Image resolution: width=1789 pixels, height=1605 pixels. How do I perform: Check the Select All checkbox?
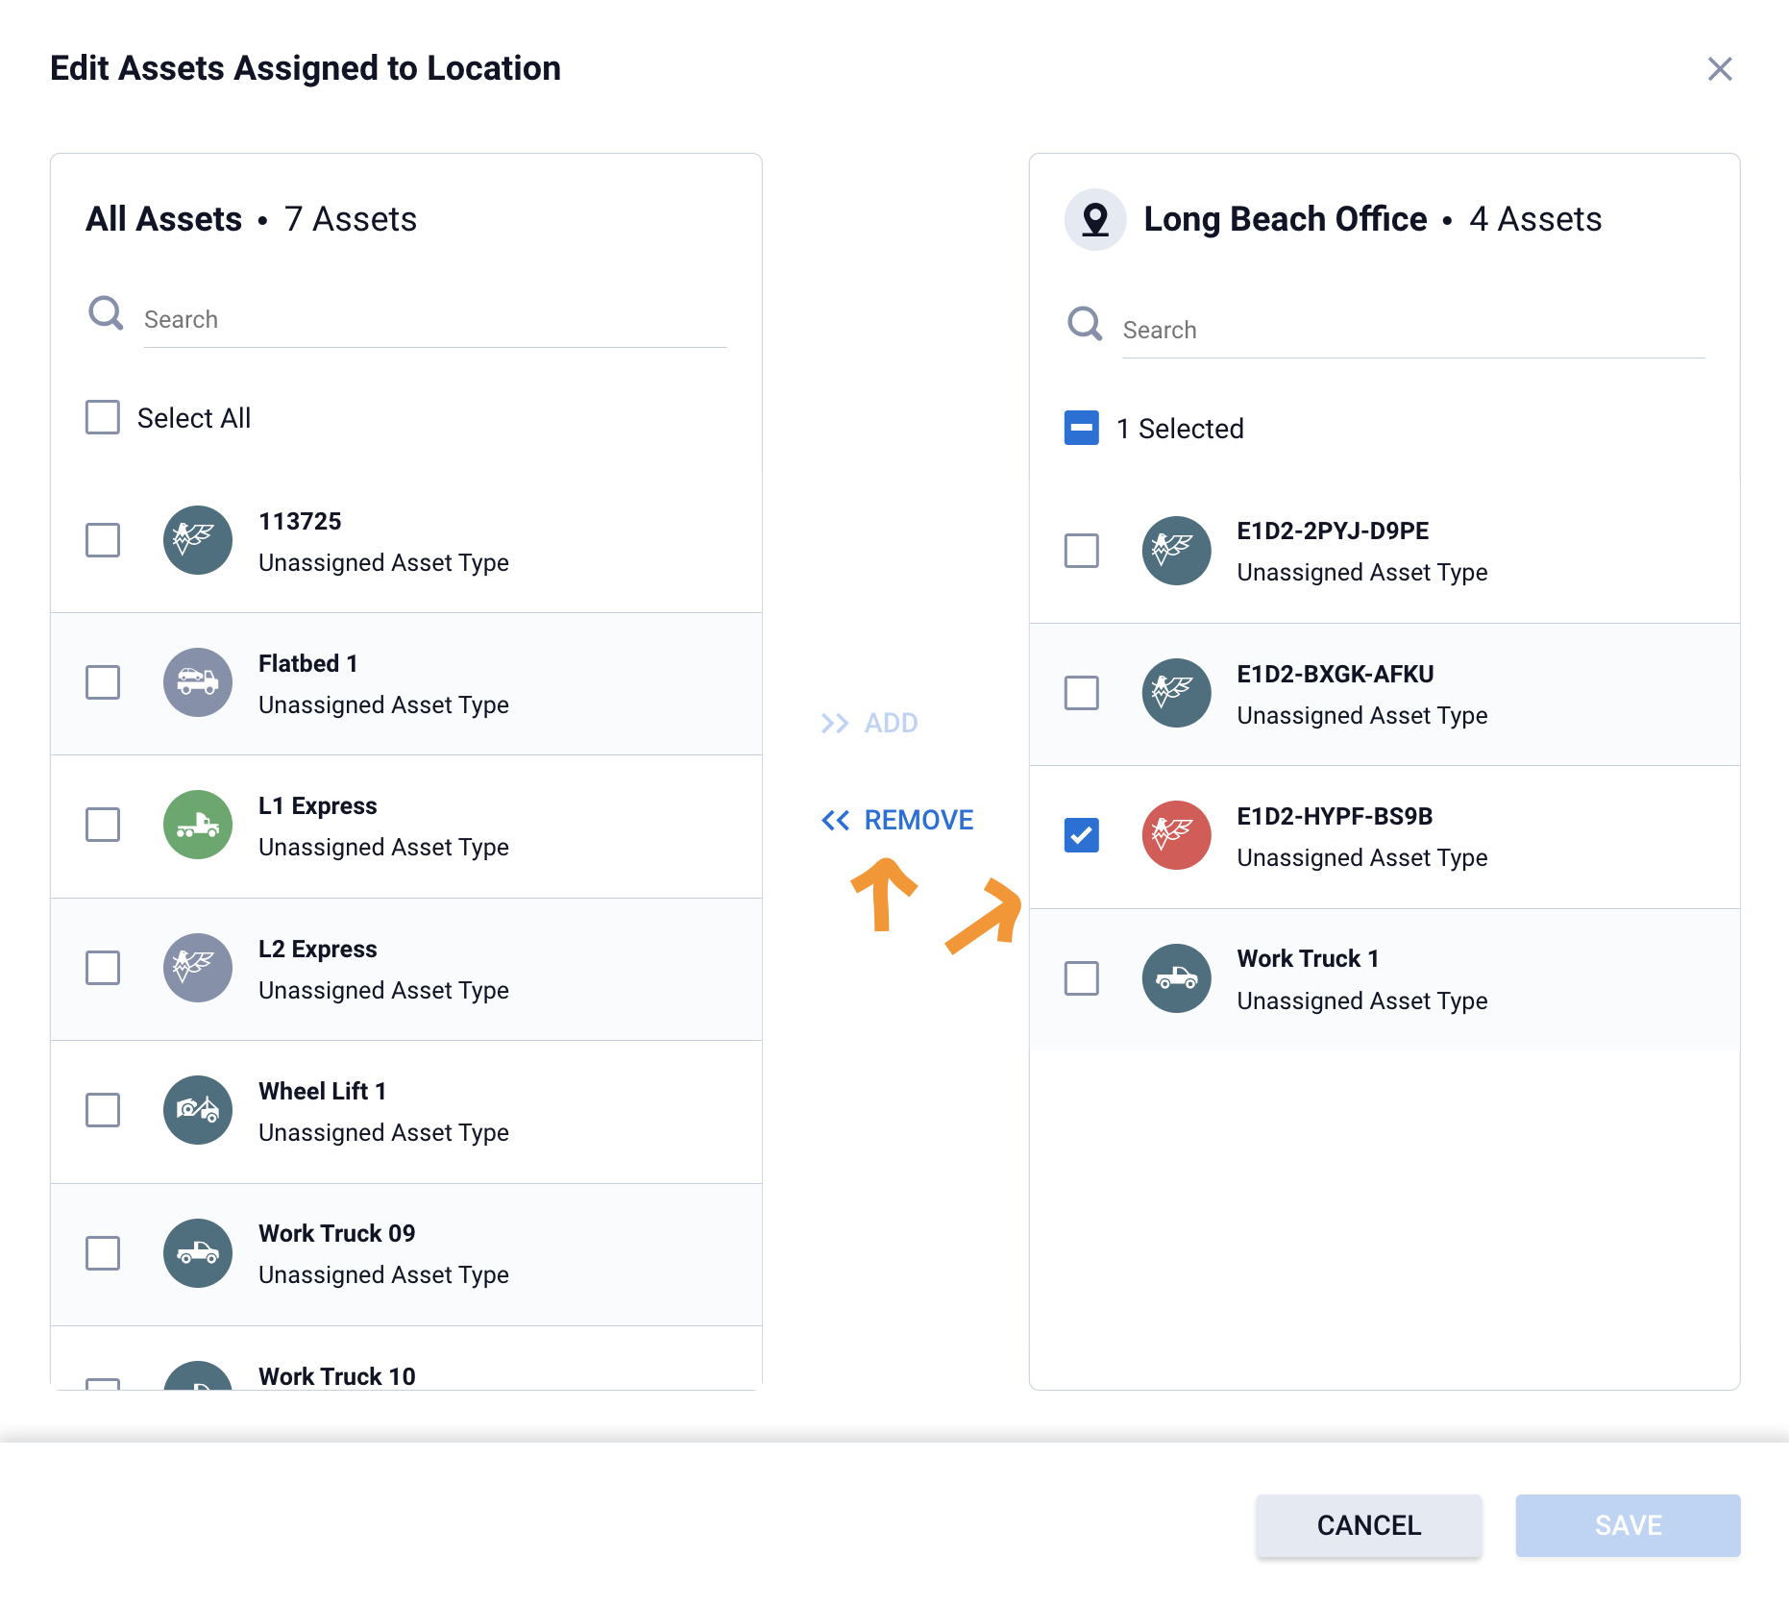[103, 418]
